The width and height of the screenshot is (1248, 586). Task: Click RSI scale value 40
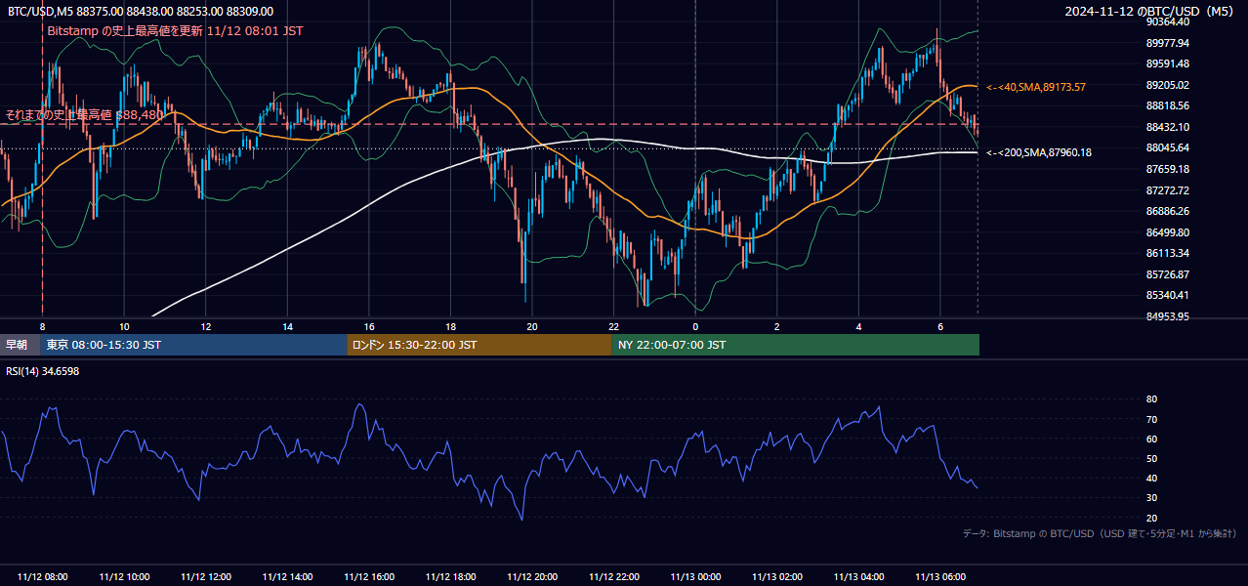pyautogui.click(x=1151, y=478)
